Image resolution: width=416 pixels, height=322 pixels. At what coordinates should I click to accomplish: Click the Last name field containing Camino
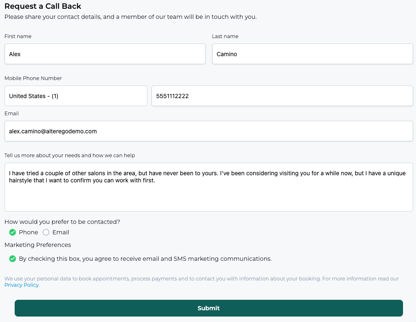pyautogui.click(x=312, y=54)
